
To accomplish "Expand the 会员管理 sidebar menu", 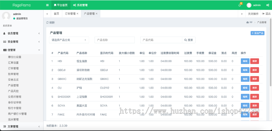I will pyautogui.click(x=21, y=33).
